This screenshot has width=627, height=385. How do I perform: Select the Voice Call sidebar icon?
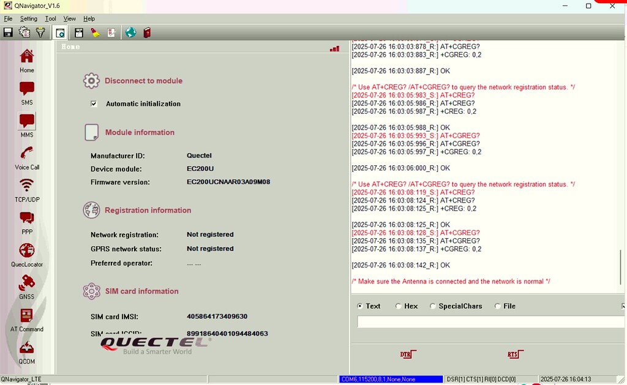click(x=26, y=157)
